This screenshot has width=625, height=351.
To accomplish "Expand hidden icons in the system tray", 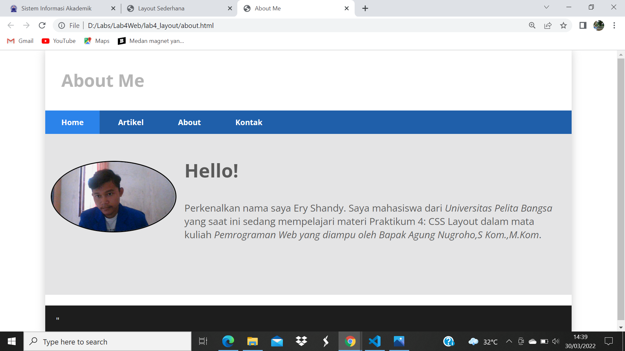I will point(509,341).
